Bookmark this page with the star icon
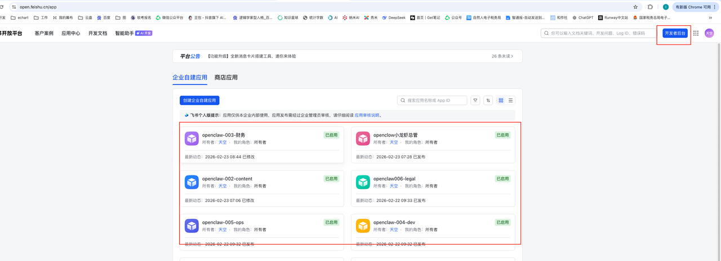Image resolution: width=721 pixels, height=261 pixels. (635, 7)
